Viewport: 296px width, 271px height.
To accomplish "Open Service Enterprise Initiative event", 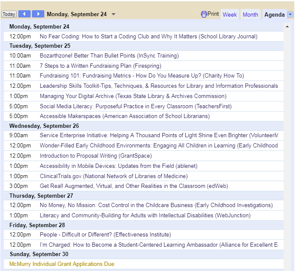I will (159, 135).
